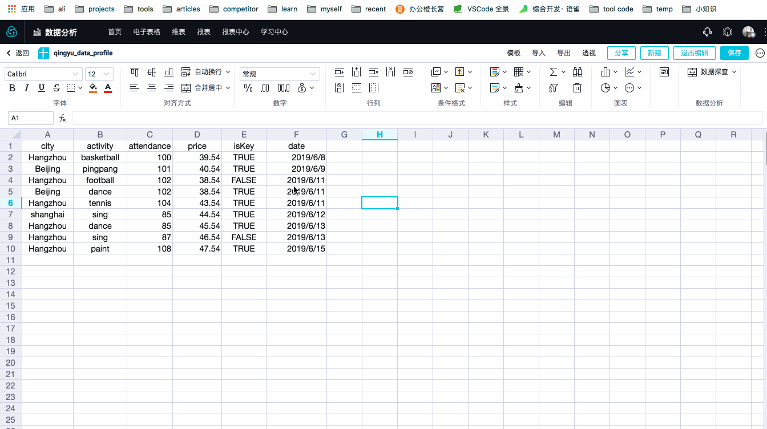The image size is (767, 429).
Task: Open the 维表 menu
Action: [179, 32]
